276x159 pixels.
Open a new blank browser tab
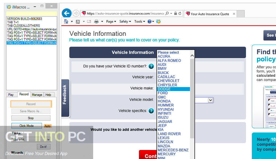point(241,14)
